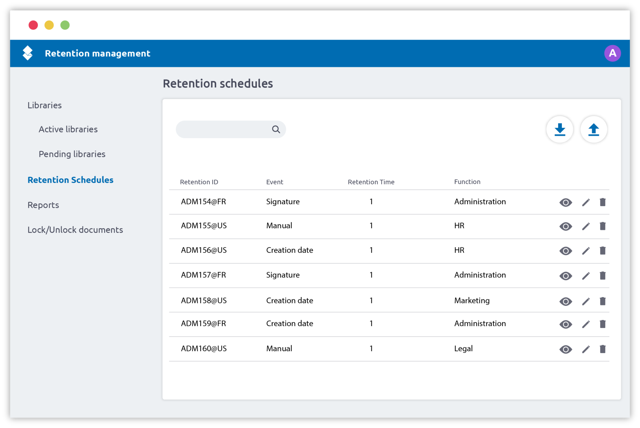
Task: Edit the ADM154@FR retention schedule
Action: pos(586,202)
